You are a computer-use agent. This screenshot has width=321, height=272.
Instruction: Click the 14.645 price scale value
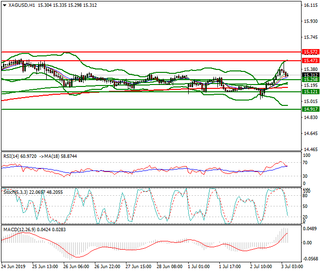pyautogui.click(x=311, y=134)
